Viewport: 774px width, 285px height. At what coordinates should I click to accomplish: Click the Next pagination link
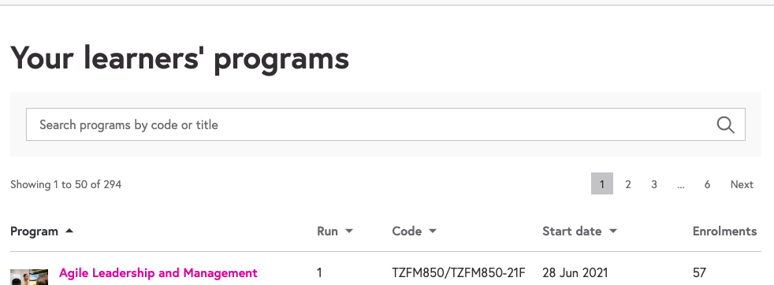pos(742,184)
